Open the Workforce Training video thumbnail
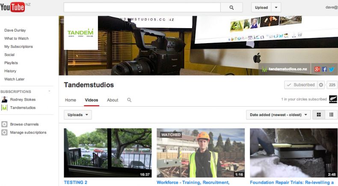Screen dimensions: 338x186 201,153
